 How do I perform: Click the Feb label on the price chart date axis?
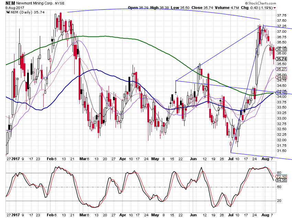(50, 159)
